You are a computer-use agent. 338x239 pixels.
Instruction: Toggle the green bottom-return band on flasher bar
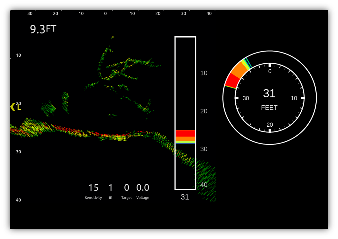pos(185,143)
